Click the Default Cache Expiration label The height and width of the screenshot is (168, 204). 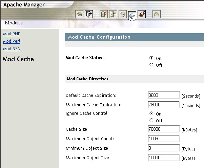91,96
